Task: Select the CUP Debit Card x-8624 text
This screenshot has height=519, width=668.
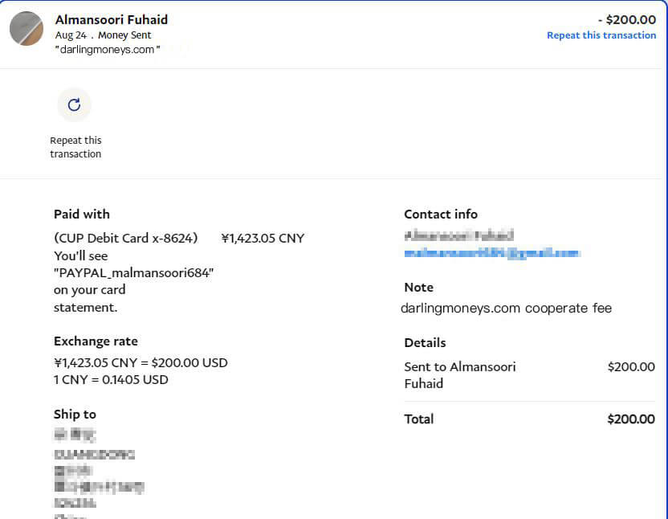Action: tap(125, 238)
